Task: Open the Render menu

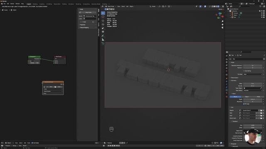Action: click(12, 4)
